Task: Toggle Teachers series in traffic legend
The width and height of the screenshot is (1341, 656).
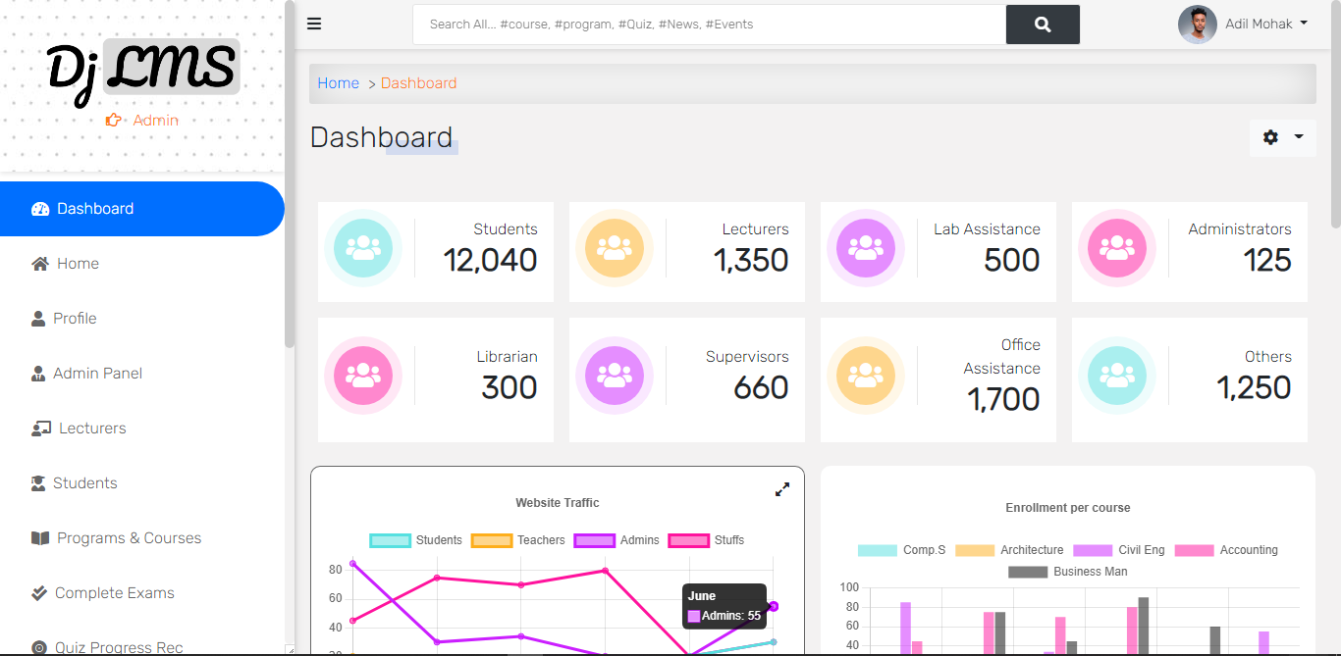Action: coord(518,540)
